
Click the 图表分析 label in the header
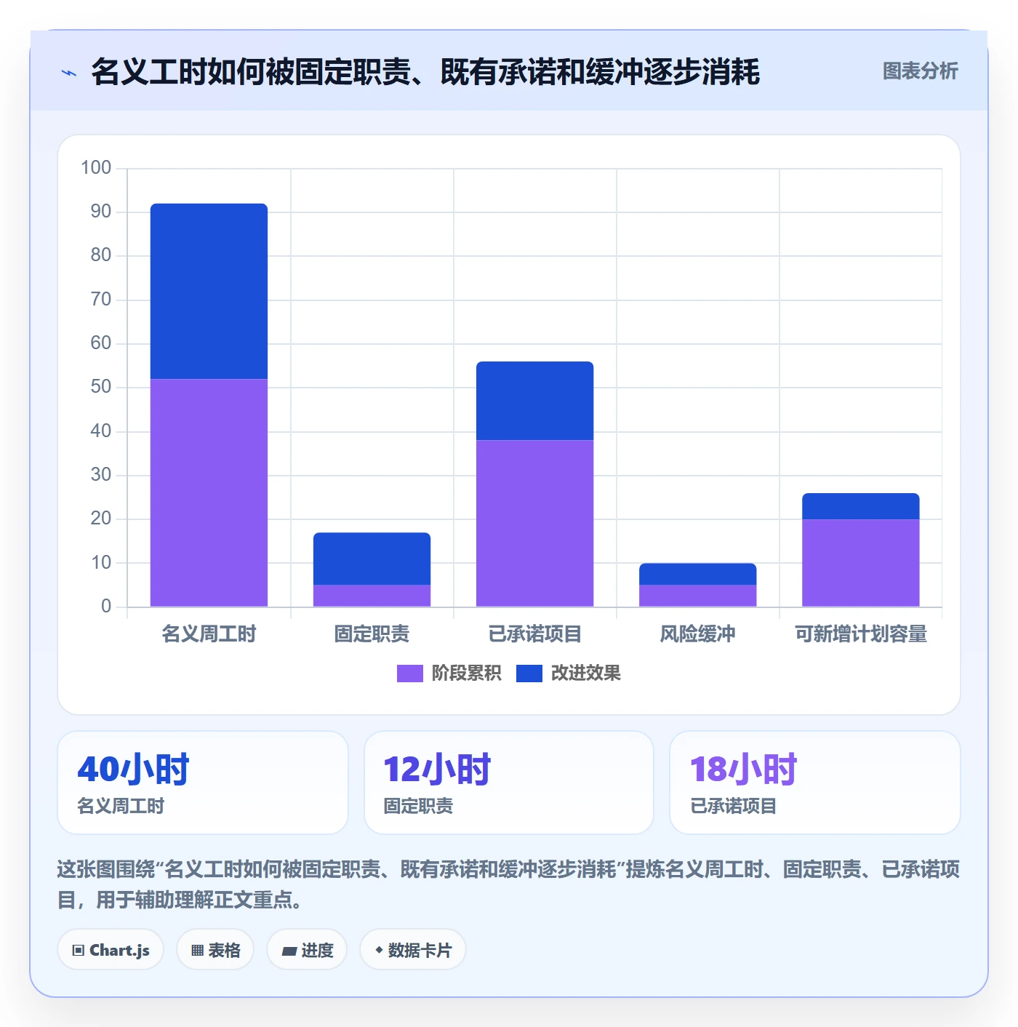click(x=920, y=71)
